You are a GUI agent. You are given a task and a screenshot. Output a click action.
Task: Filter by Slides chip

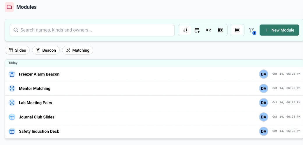click(x=17, y=50)
